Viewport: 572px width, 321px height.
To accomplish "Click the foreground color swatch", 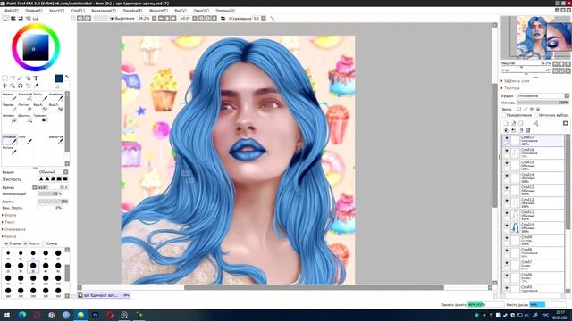I will pos(59,78).
